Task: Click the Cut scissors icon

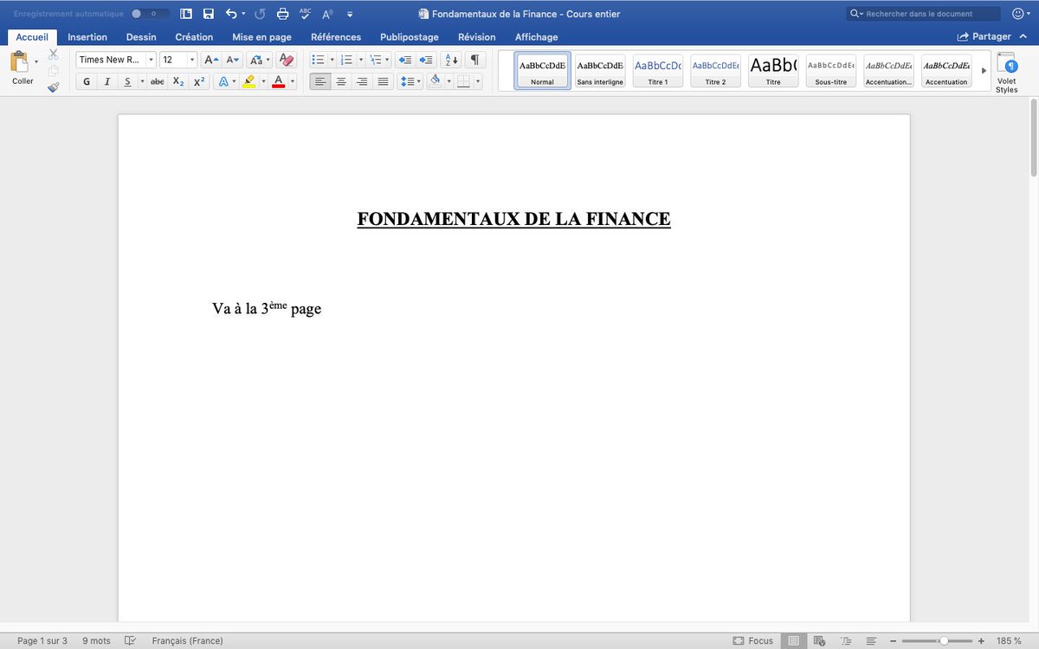Action: (x=54, y=55)
